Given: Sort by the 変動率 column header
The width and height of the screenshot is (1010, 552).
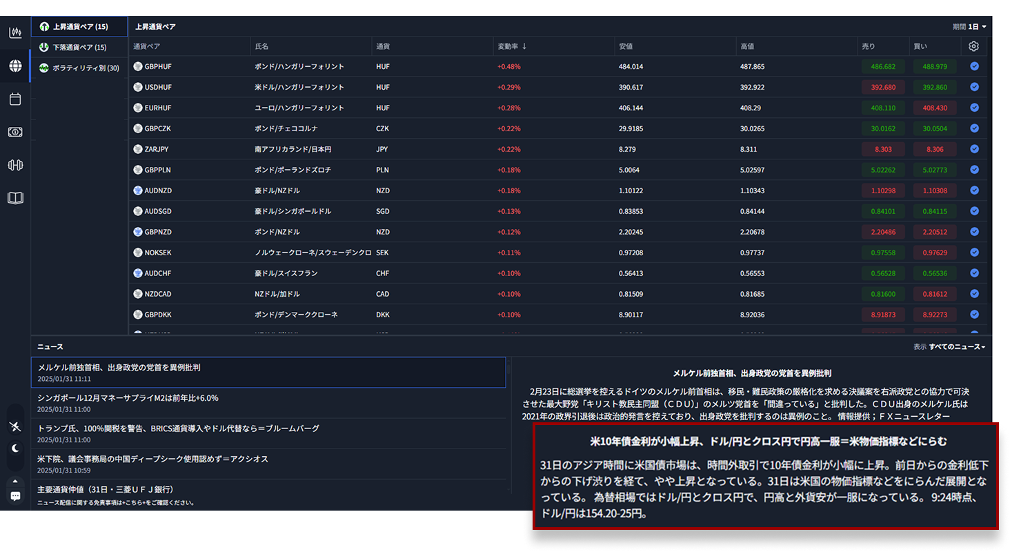Looking at the screenshot, I should point(512,46).
